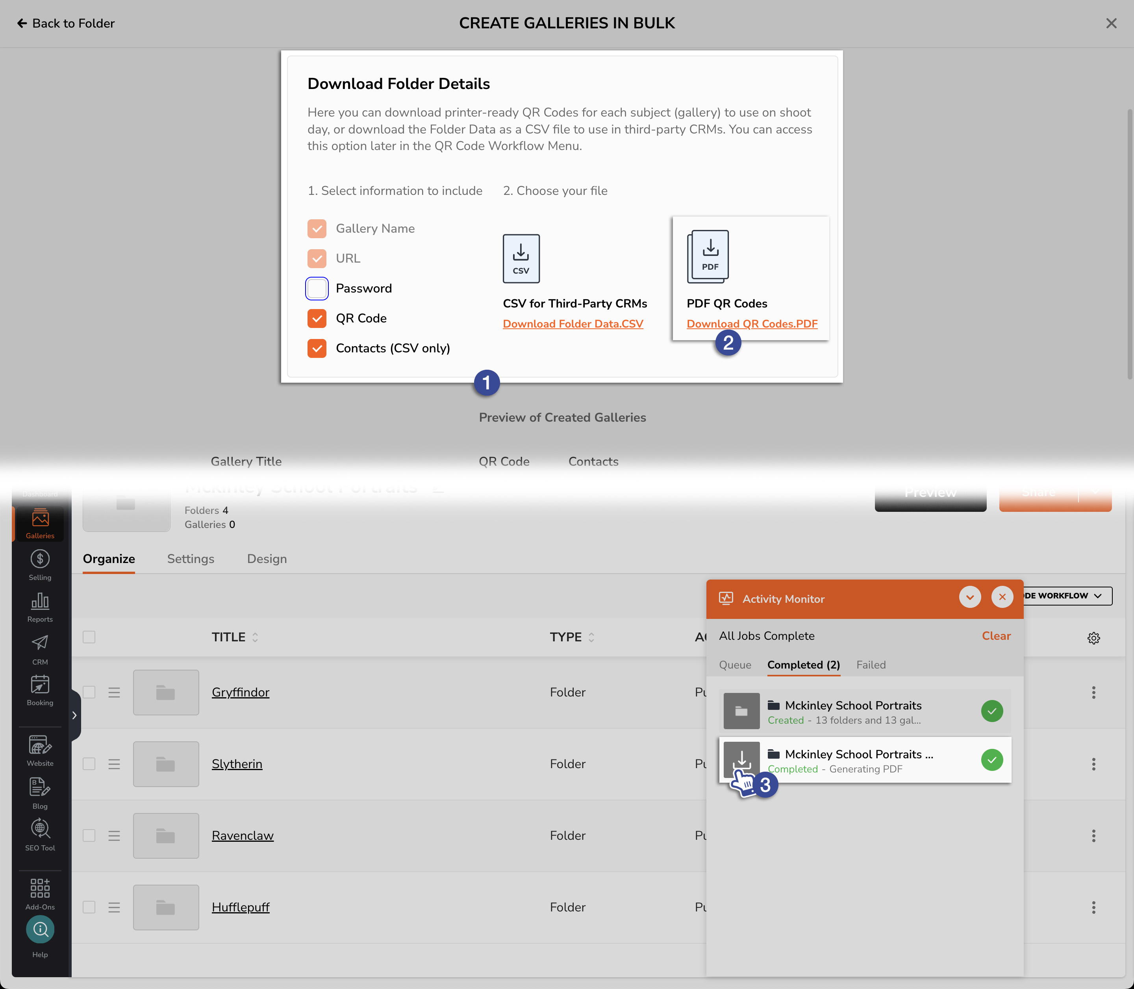Click the table settings gear icon
Screen dimensions: 1134x989
click(x=1093, y=638)
